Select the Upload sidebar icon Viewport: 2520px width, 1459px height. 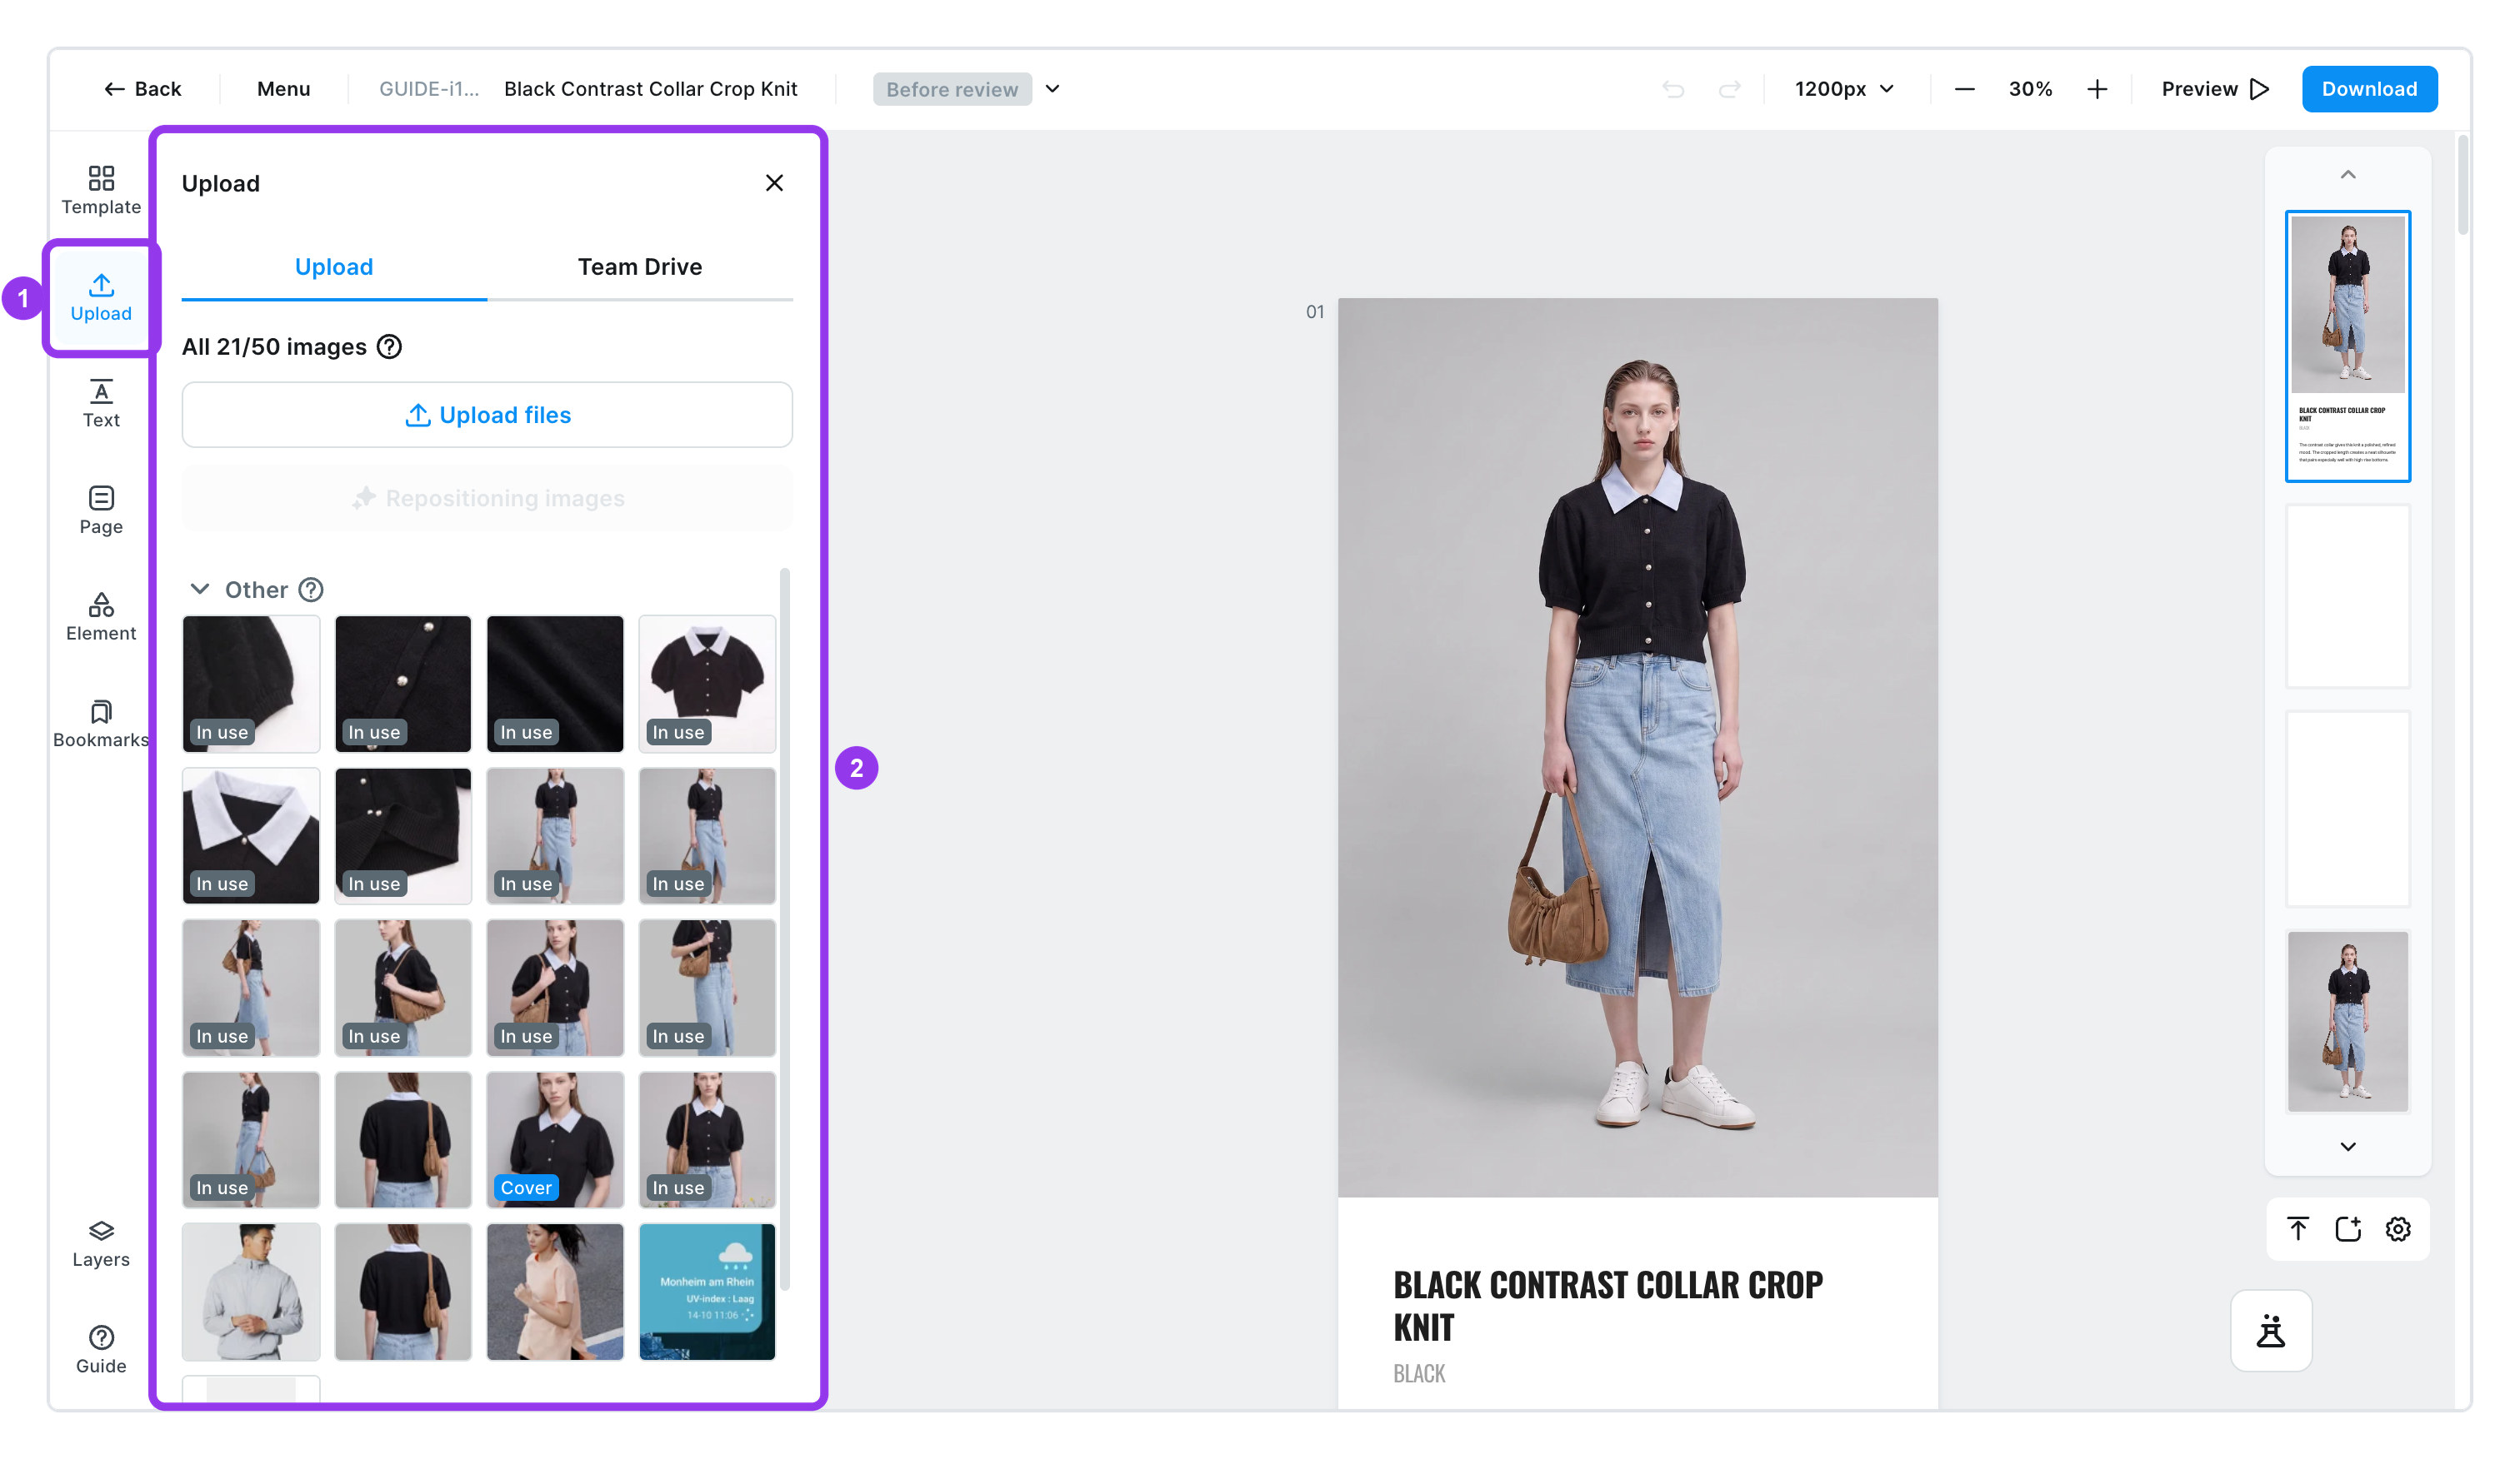coord(101,298)
